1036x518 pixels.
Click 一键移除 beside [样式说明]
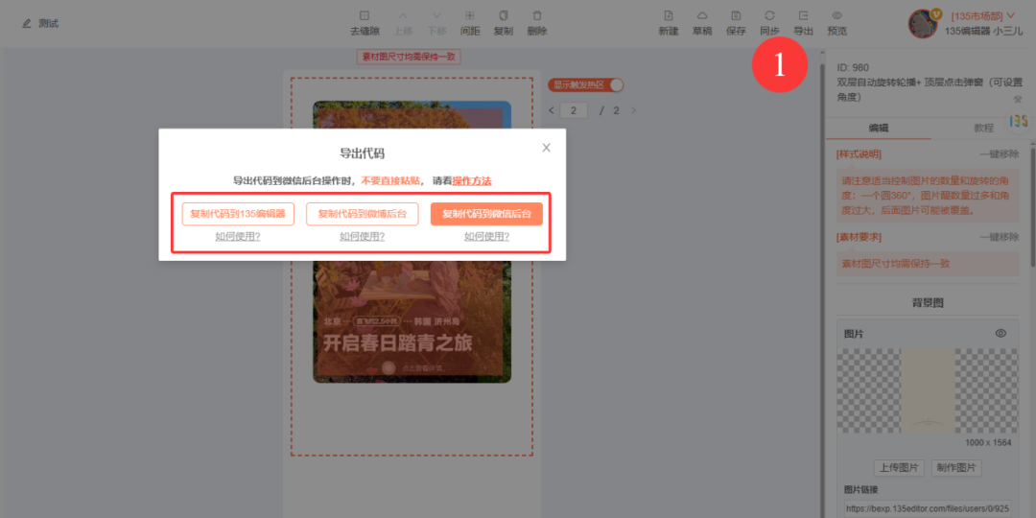pyautogui.click(x=999, y=153)
